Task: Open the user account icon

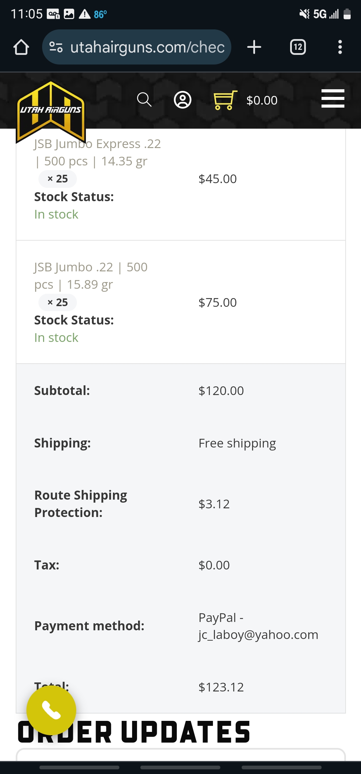Action: [183, 100]
